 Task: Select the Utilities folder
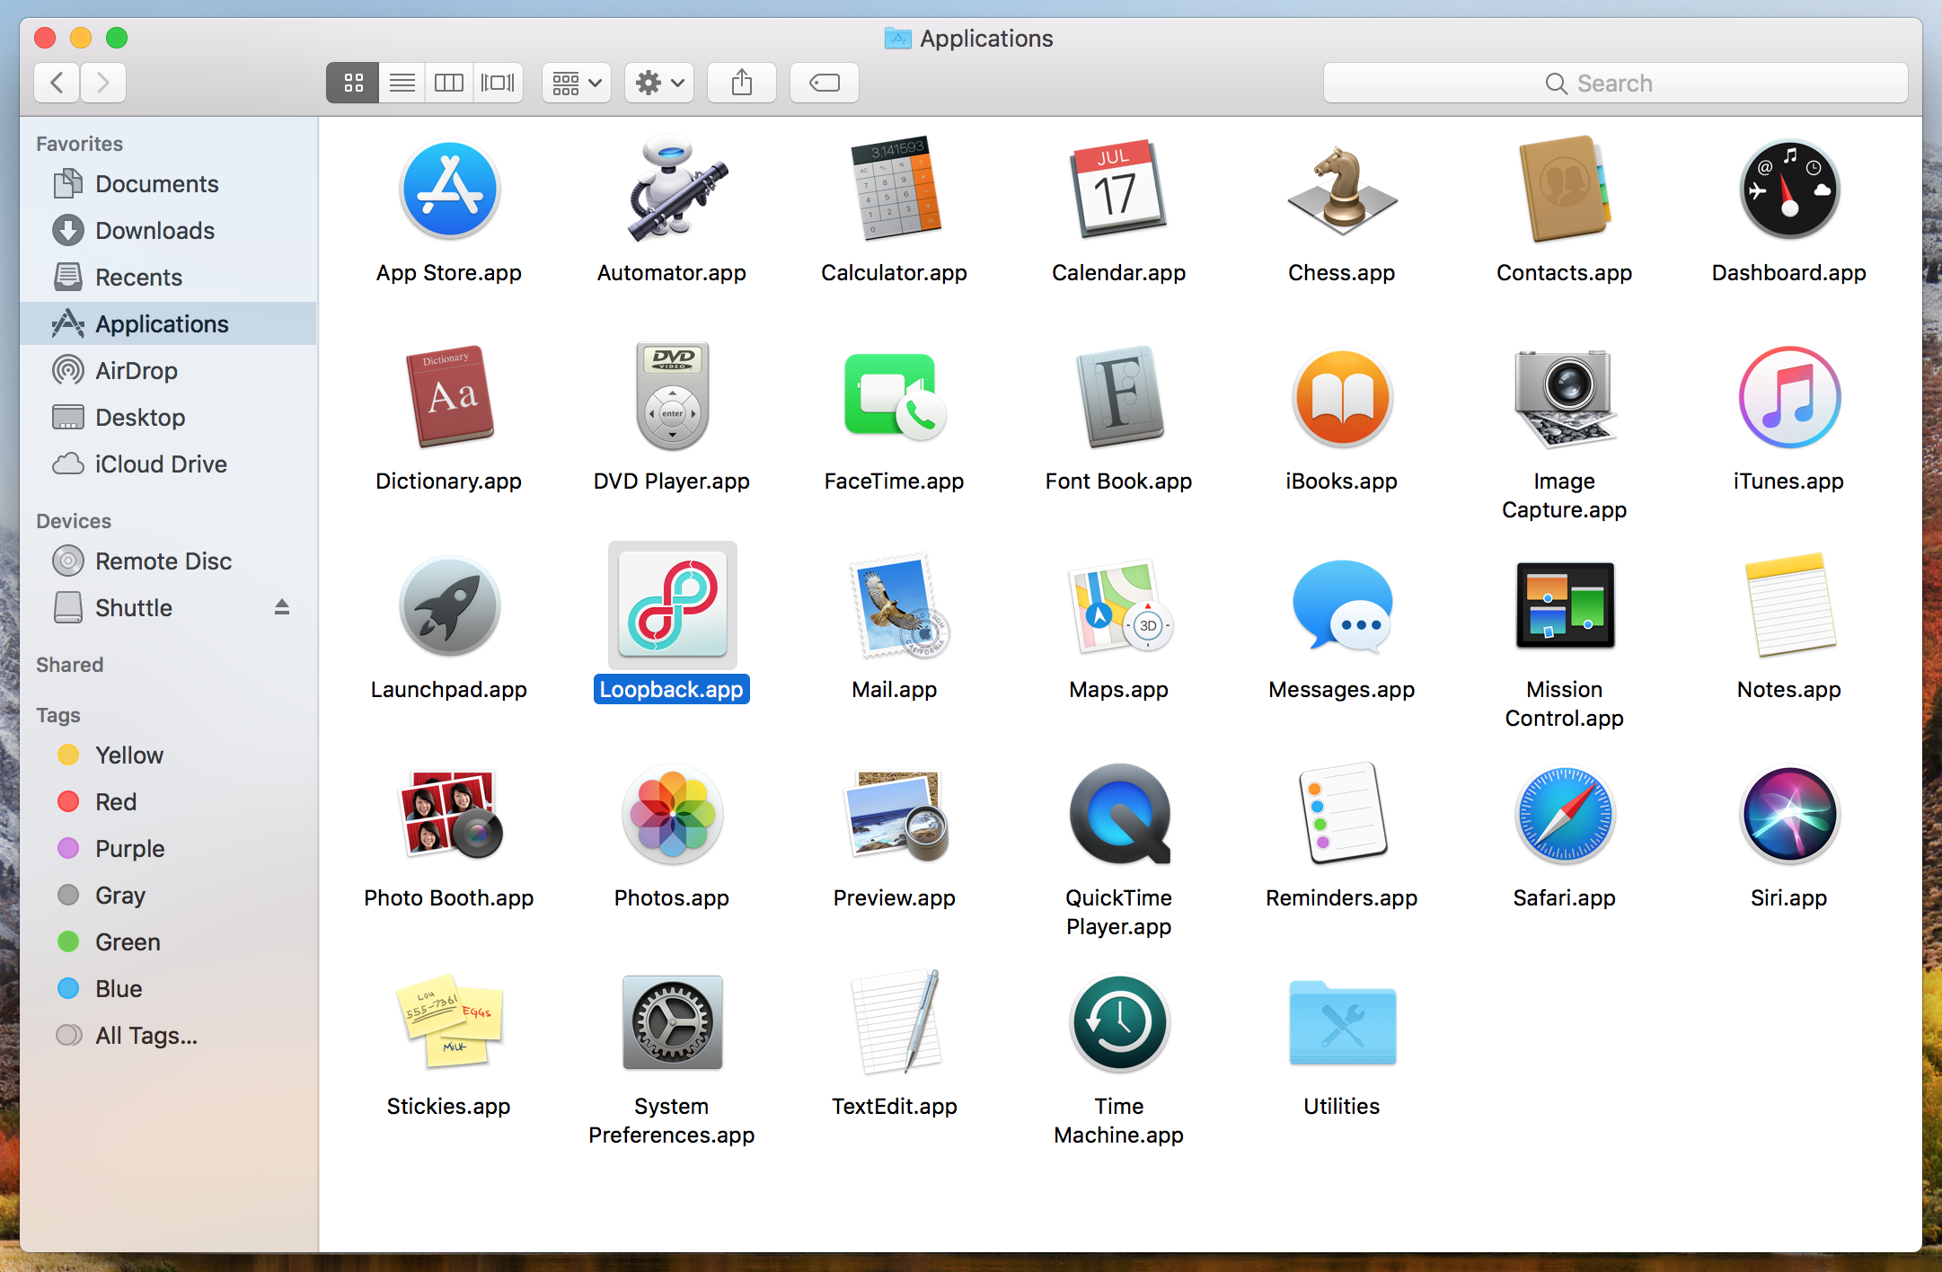pos(1342,1022)
